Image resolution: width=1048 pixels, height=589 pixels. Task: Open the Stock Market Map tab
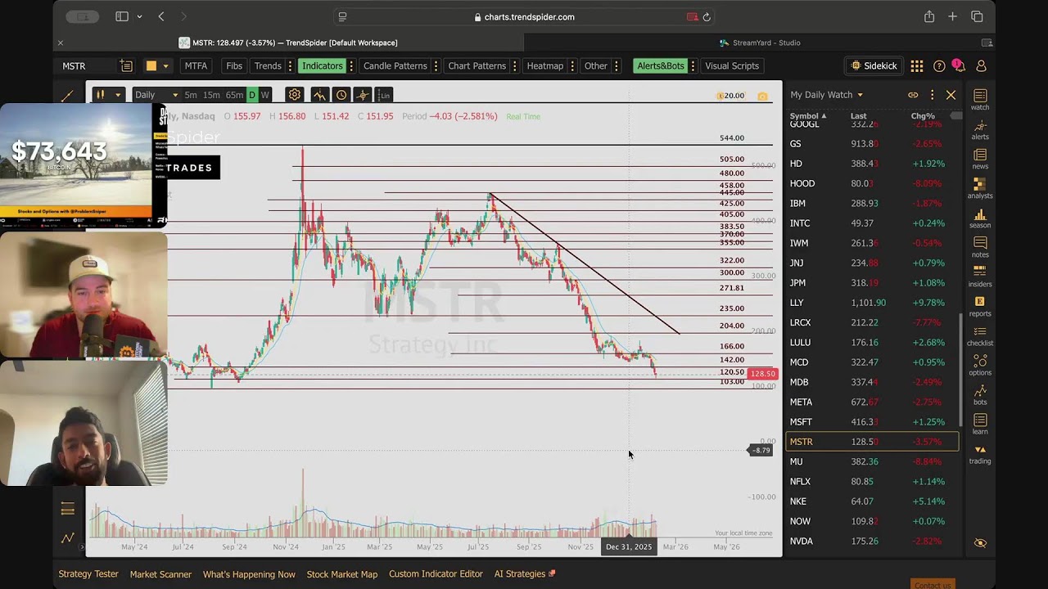click(x=342, y=574)
